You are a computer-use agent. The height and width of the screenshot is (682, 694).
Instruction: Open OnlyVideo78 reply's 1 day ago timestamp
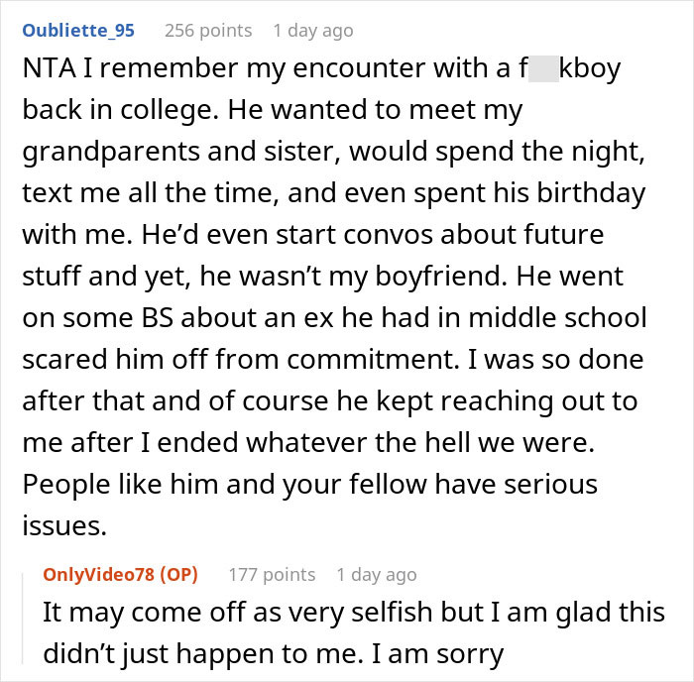[x=376, y=574]
